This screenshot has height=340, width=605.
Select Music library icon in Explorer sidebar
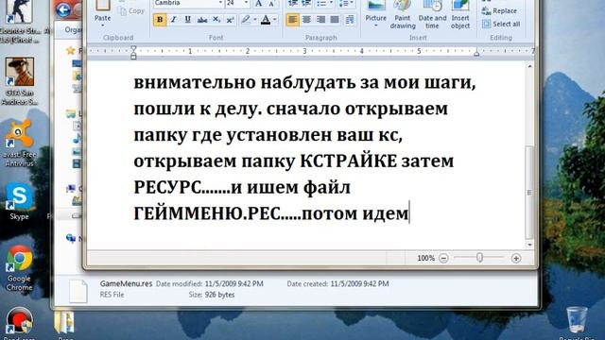[x=78, y=139]
